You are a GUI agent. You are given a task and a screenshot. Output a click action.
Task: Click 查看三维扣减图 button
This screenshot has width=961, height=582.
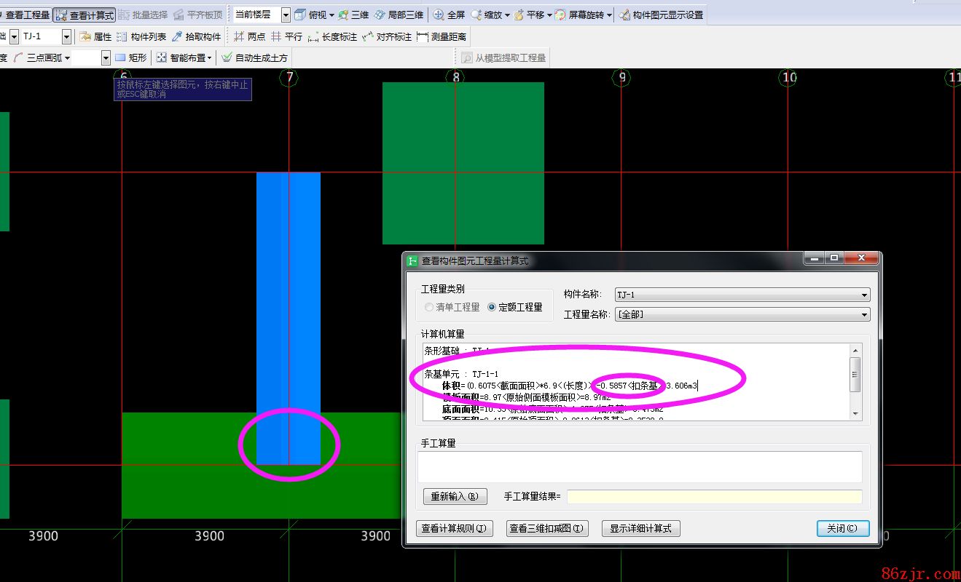point(547,529)
